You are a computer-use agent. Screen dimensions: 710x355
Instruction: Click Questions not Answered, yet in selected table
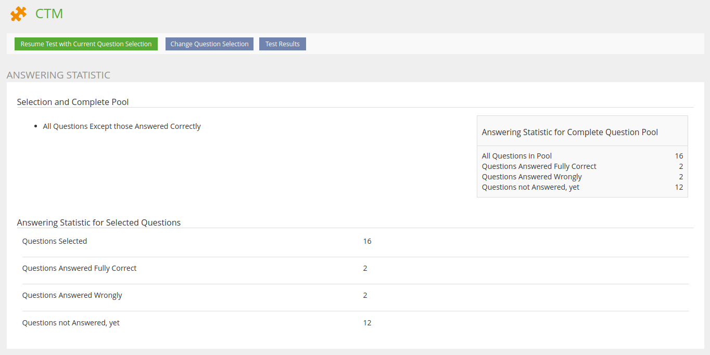coord(71,323)
